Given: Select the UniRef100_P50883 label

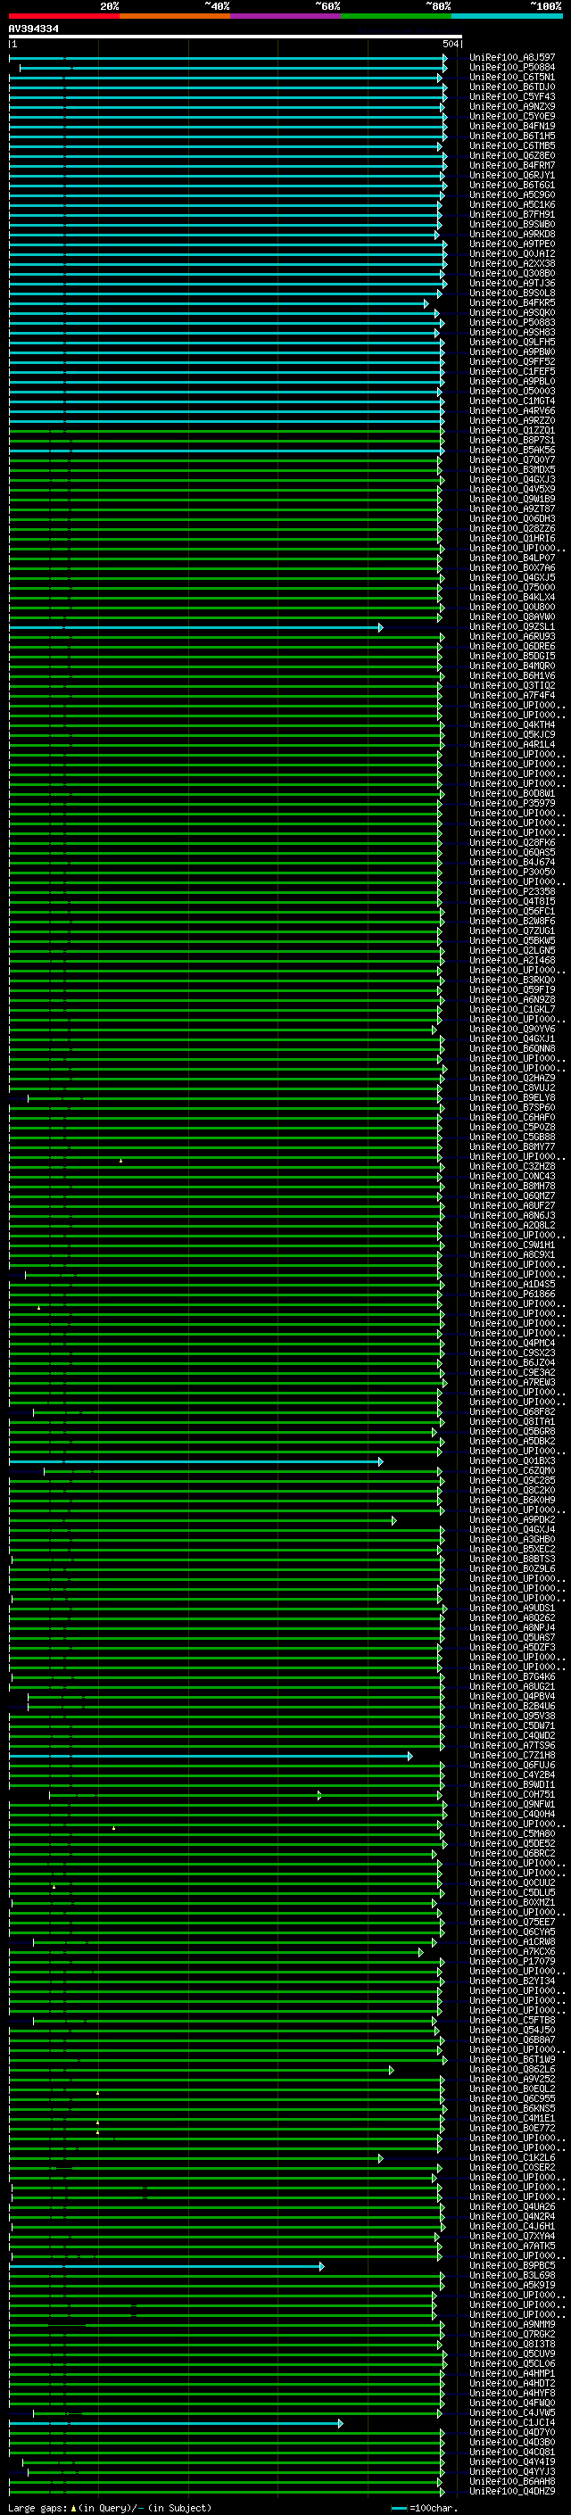Looking at the screenshot, I should click(512, 323).
